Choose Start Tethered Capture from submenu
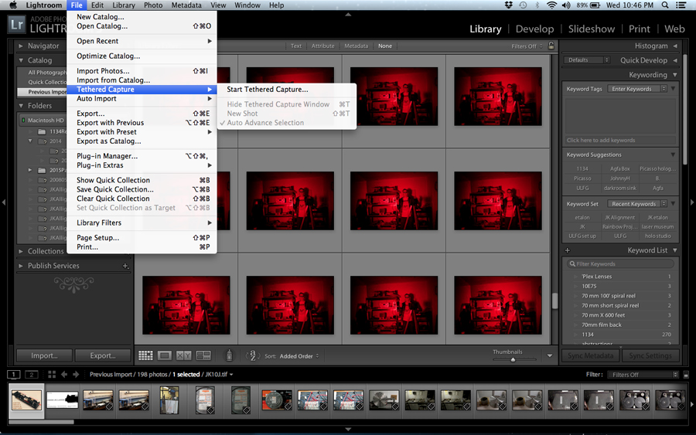The height and width of the screenshot is (435, 696). coord(267,90)
